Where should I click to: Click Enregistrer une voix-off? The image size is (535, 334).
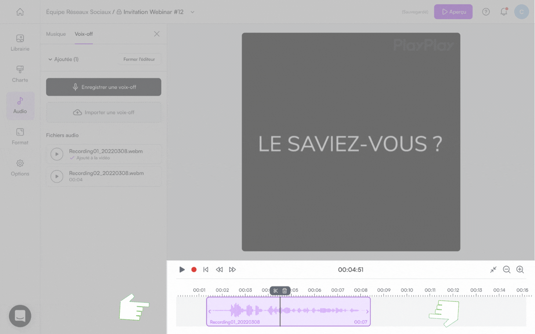click(104, 87)
